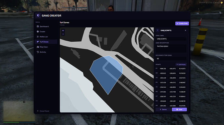Image resolution: width=224 pixels, height=125 pixels.
Task: Click the Zone Description text area
Action: pos(171,48)
